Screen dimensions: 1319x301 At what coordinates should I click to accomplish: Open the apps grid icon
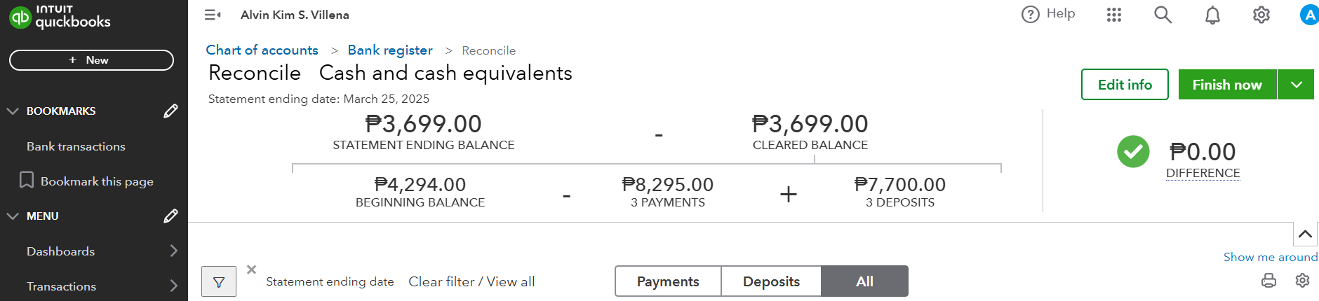tap(1114, 15)
